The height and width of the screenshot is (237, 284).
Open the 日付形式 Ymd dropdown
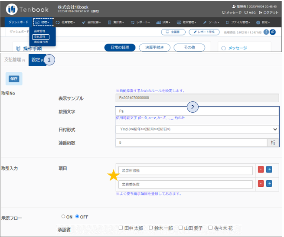(x=197, y=129)
